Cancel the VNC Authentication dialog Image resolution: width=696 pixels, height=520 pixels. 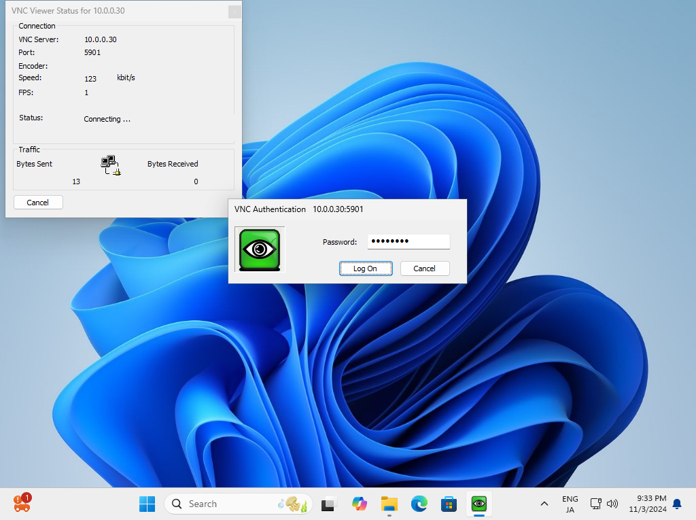point(425,268)
